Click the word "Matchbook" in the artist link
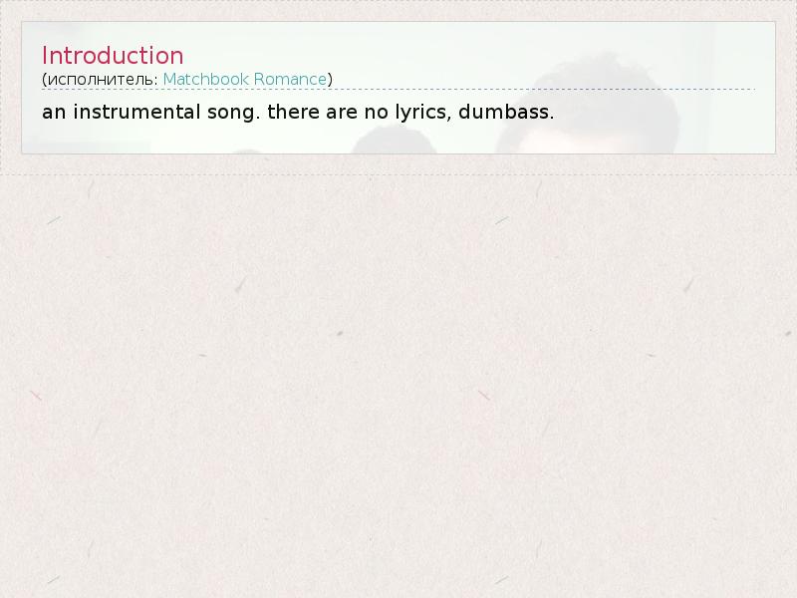This screenshot has width=797, height=598. click(206, 80)
